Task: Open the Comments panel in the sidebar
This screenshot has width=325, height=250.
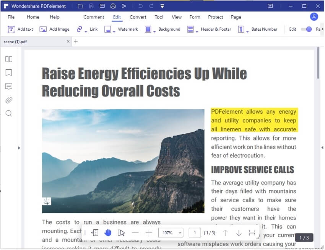Action: coord(9,87)
